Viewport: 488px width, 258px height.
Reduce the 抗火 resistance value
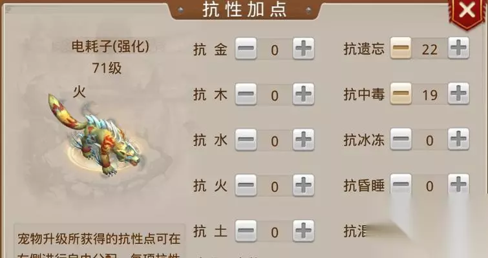pos(246,185)
